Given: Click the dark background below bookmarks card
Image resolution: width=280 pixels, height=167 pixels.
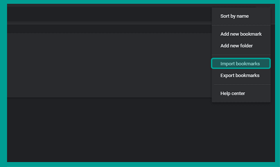Looking at the screenshot, I should [x=141, y=130].
